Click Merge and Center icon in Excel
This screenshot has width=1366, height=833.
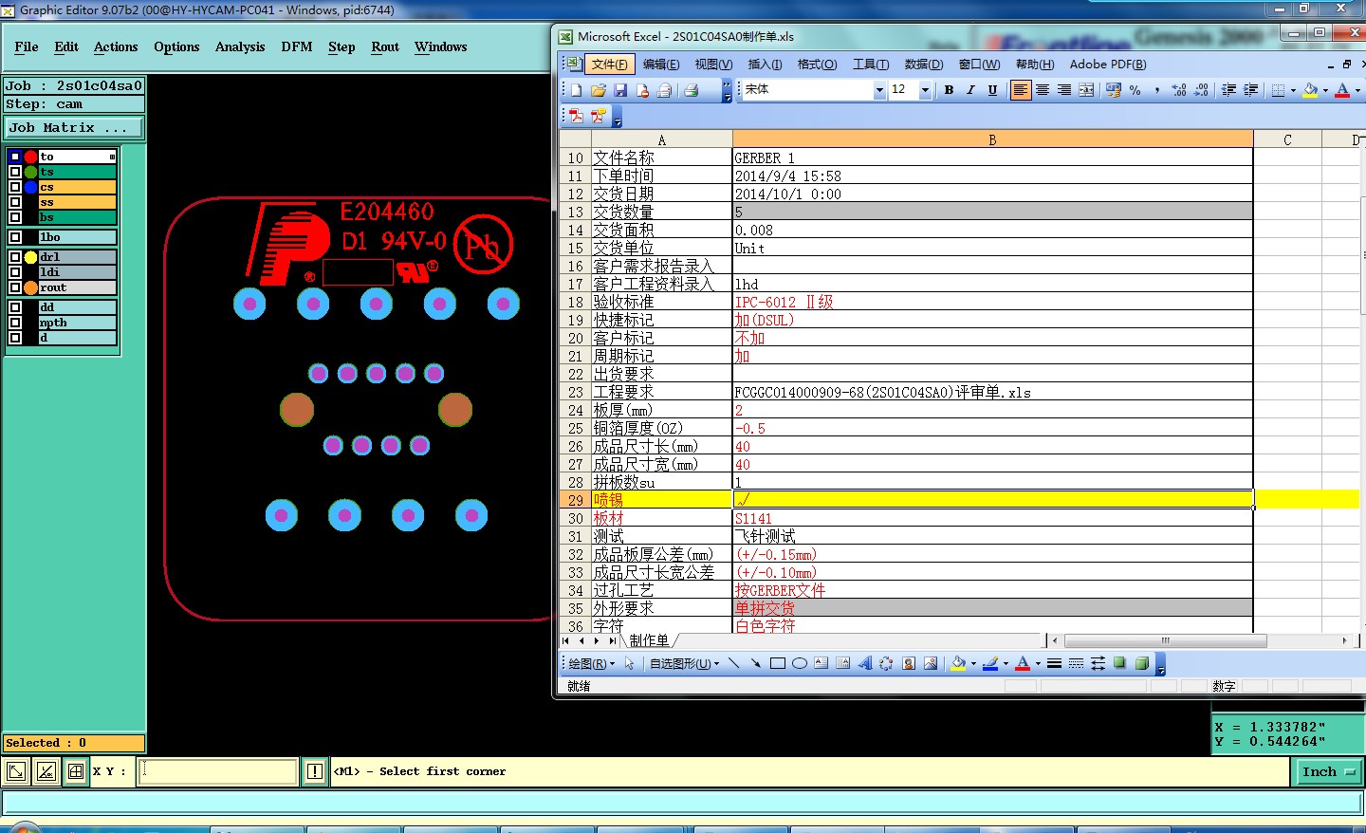click(1086, 90)
